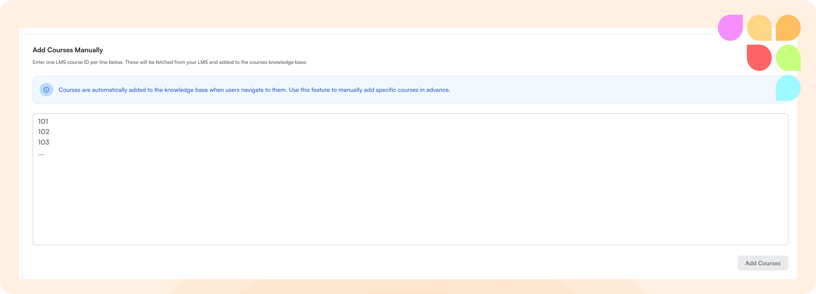Click the '101' placeholder line

(x=43, y=121)
